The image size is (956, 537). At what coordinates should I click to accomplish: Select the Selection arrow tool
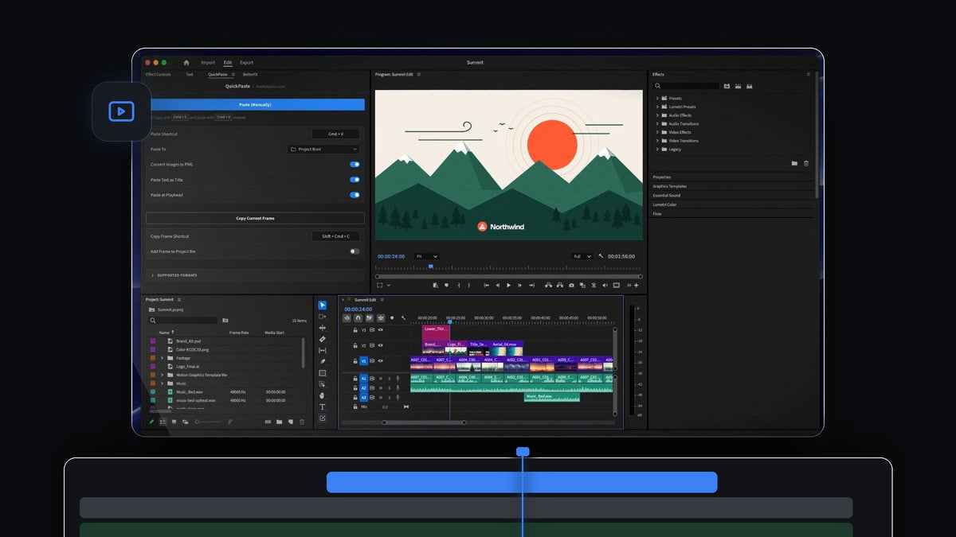pos(323,305)
